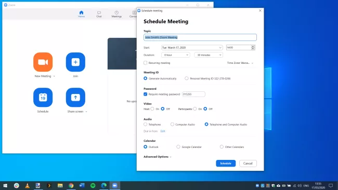Select Personal Meeting ID 322-278-0266
Viewport: 338px width, 190px height.
[x=187, y=78]
